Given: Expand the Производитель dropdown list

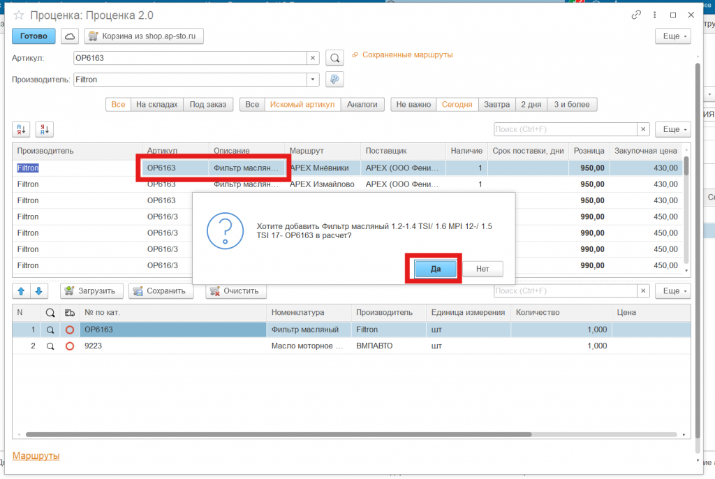Looking at the screenshot, I should [x=313, y=80].
